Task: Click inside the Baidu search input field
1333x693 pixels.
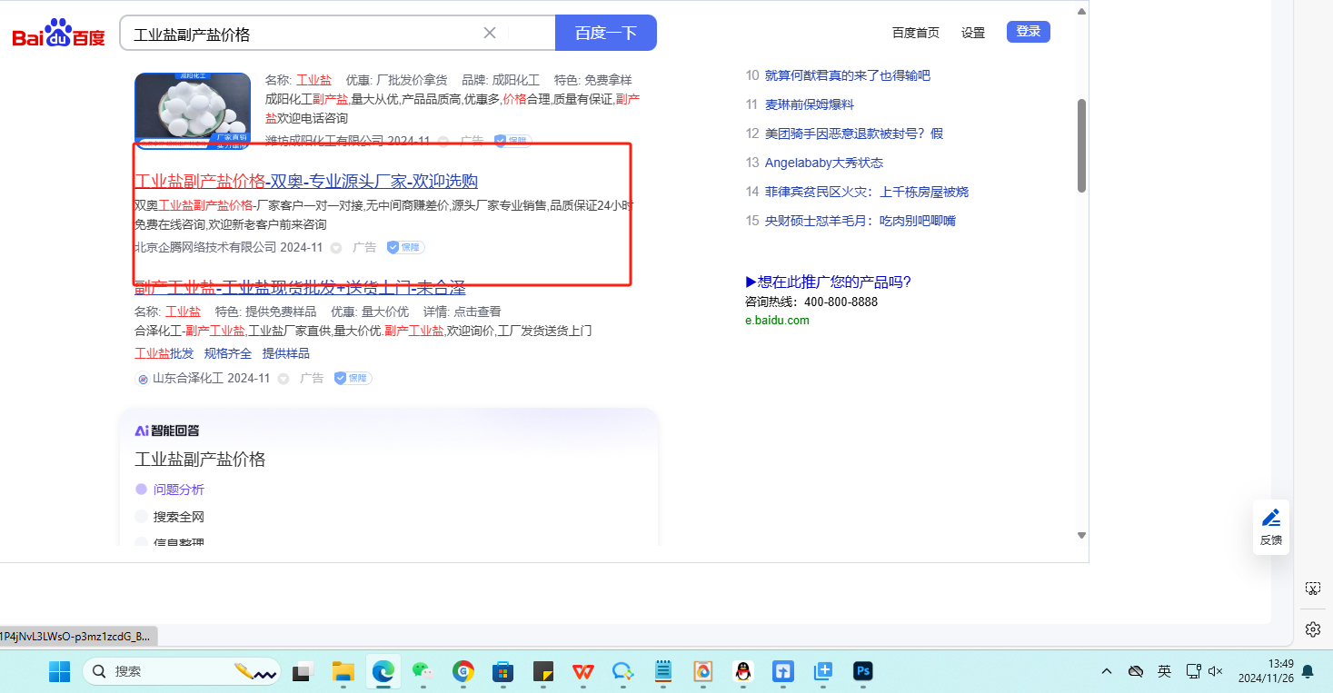Action: click(300, 34)
